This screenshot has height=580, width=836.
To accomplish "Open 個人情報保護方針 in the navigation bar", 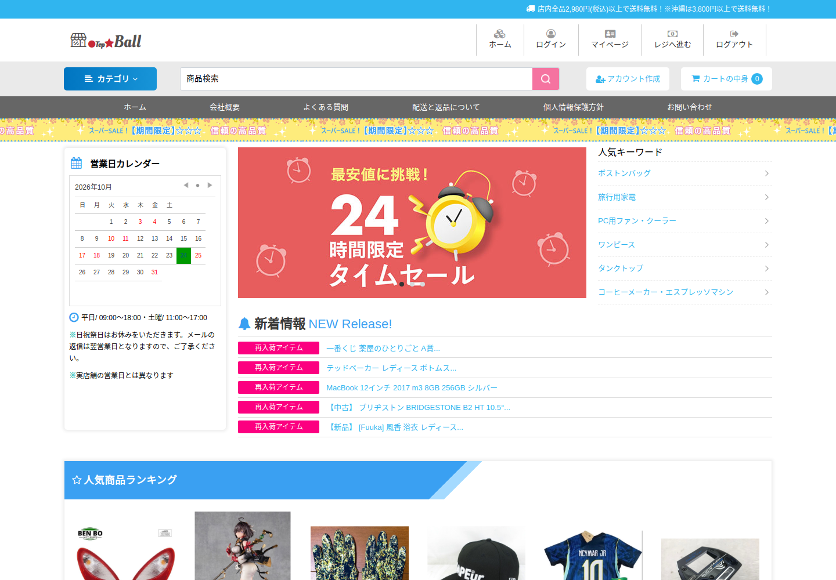I will point(574,107).
